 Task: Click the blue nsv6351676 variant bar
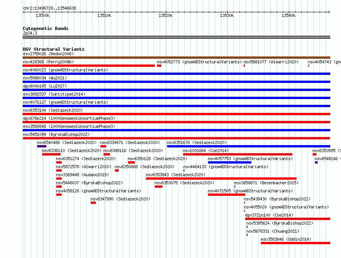tap(249, 146)
